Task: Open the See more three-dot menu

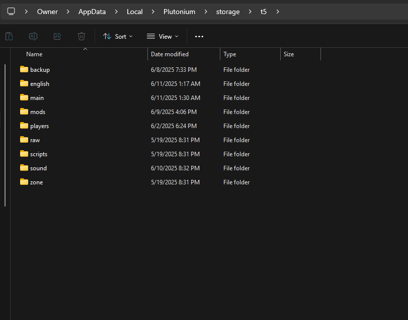Action: click(199, 37)
